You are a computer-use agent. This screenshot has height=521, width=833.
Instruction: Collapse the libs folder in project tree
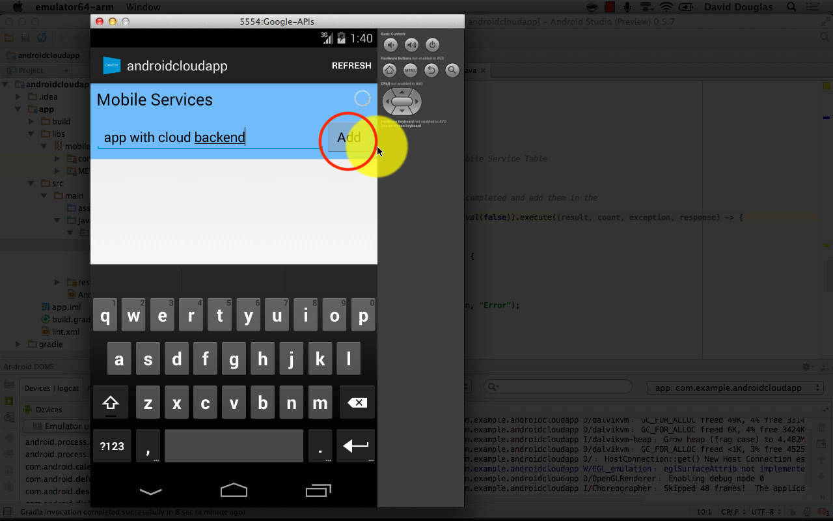(31, 134)
